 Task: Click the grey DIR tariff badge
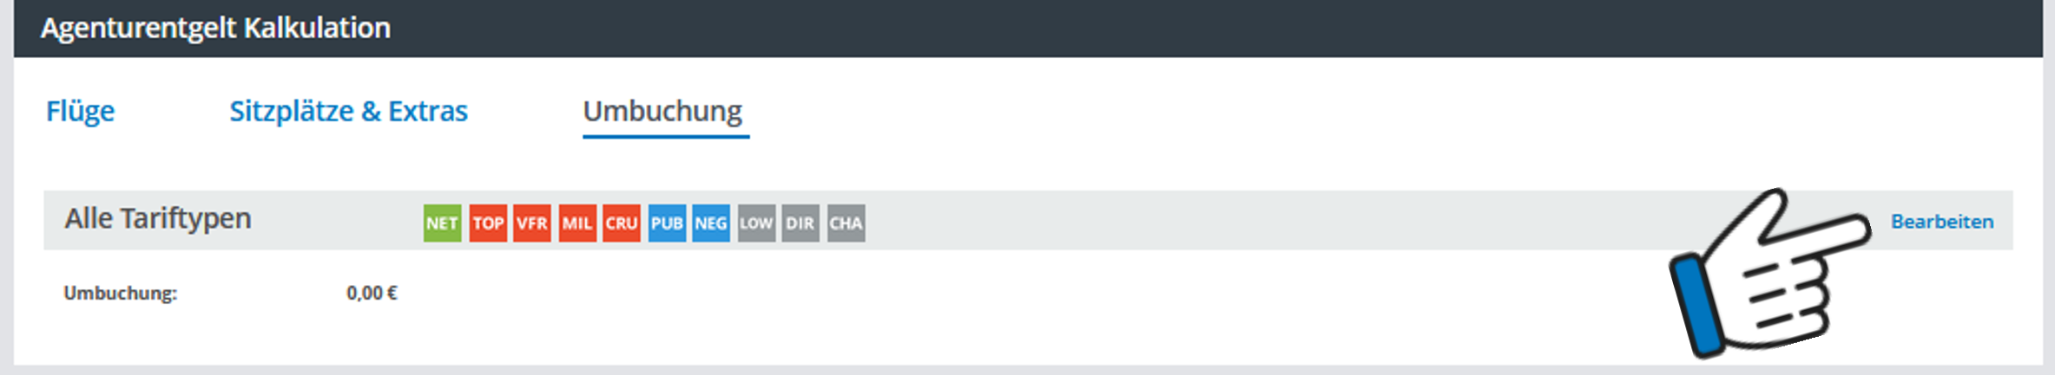point(800,223)
